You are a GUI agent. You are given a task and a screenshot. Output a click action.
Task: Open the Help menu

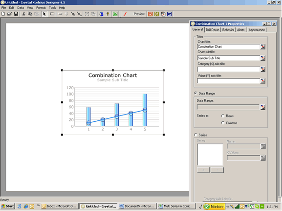coord(62,8)
